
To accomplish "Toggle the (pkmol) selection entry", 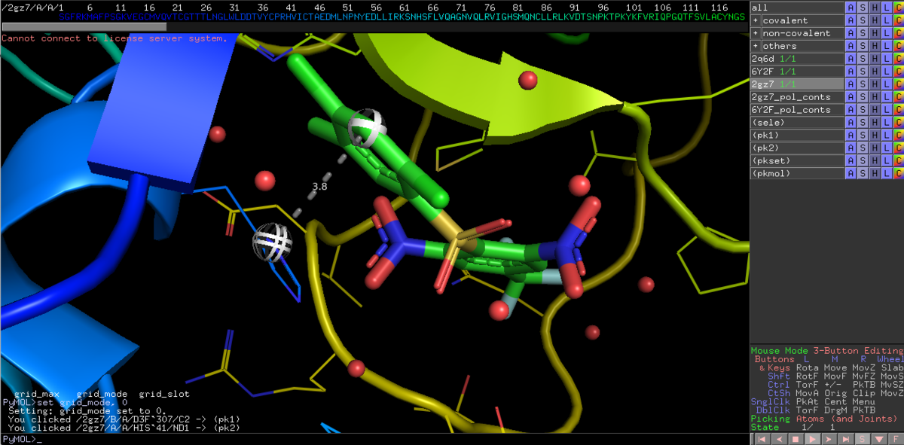I will (797, 174).
